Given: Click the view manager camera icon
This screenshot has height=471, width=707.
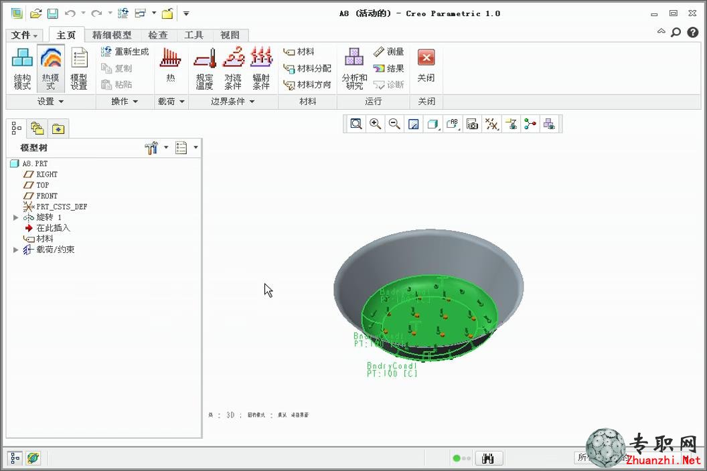Looking at the screenshot, I should click(472, 124).
